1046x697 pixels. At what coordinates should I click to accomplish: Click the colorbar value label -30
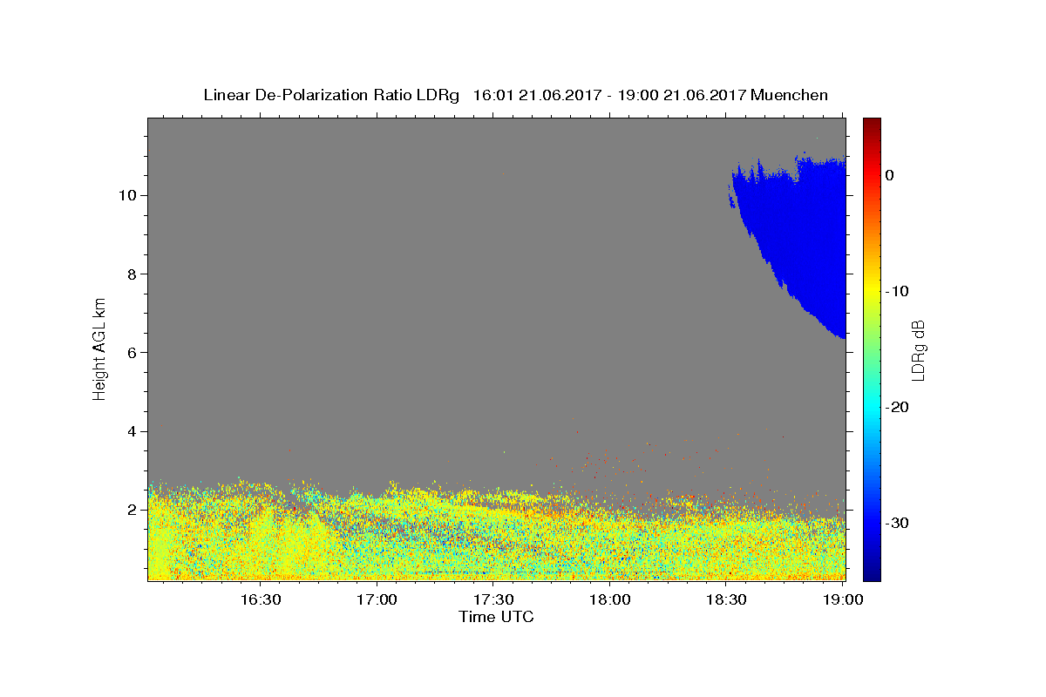(897, 523)
